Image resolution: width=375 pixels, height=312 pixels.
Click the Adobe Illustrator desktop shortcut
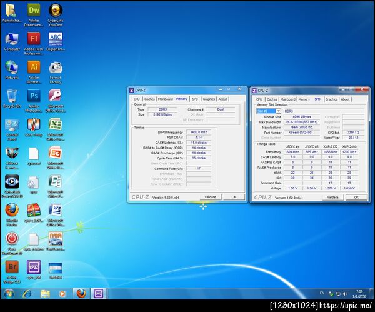34,67
